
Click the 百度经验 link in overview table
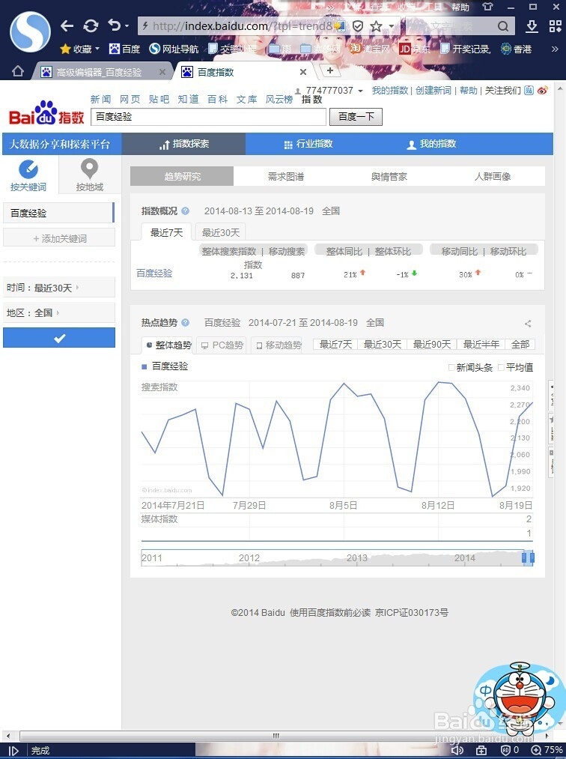[x=154, y=273]
